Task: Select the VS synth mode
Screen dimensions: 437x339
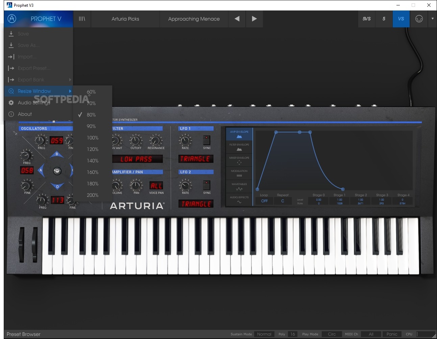Action: pos(401,19)
